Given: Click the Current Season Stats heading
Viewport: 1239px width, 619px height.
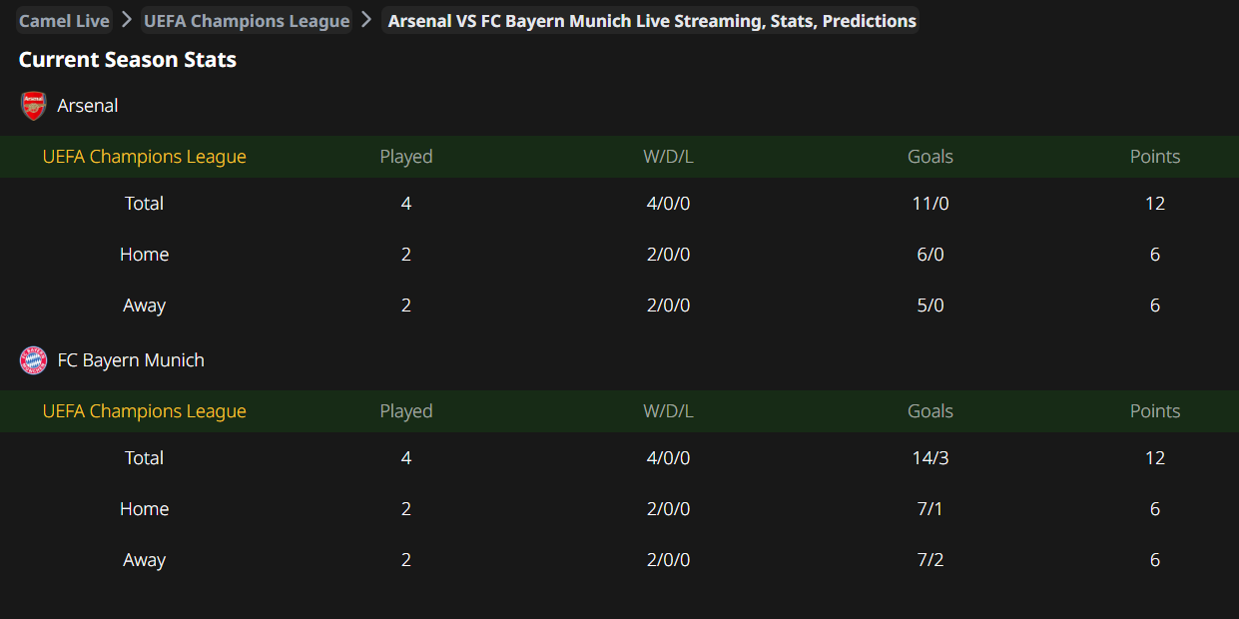Looking at the screenshot, I should click(x=128, y=60).
